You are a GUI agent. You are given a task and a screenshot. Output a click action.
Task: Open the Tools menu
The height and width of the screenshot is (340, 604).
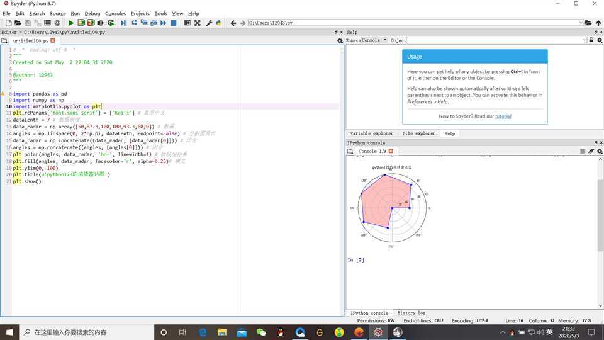pos(160,13)
